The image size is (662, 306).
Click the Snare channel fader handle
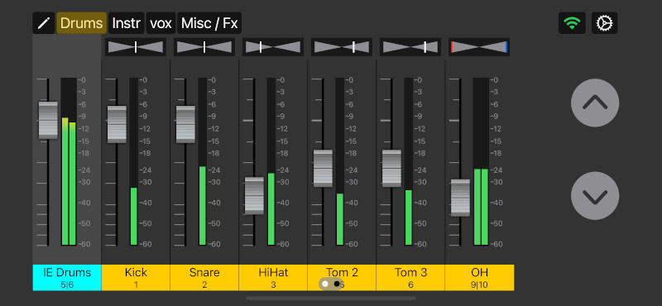click(x=185, y=124)
